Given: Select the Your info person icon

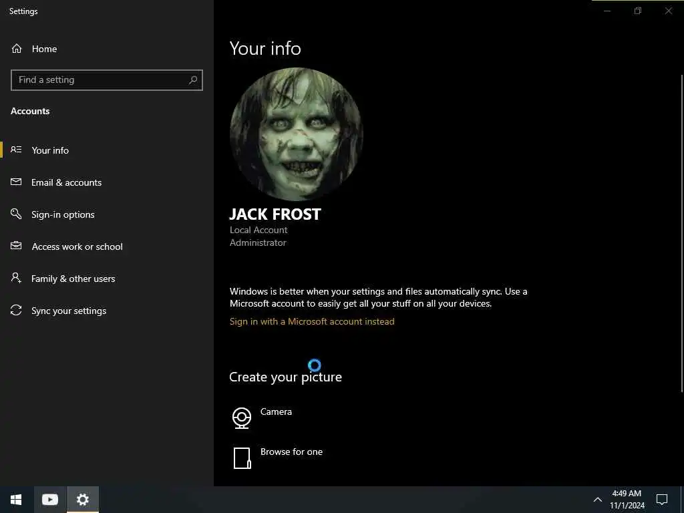Looking at the screenshot, I should pos(16,150).
